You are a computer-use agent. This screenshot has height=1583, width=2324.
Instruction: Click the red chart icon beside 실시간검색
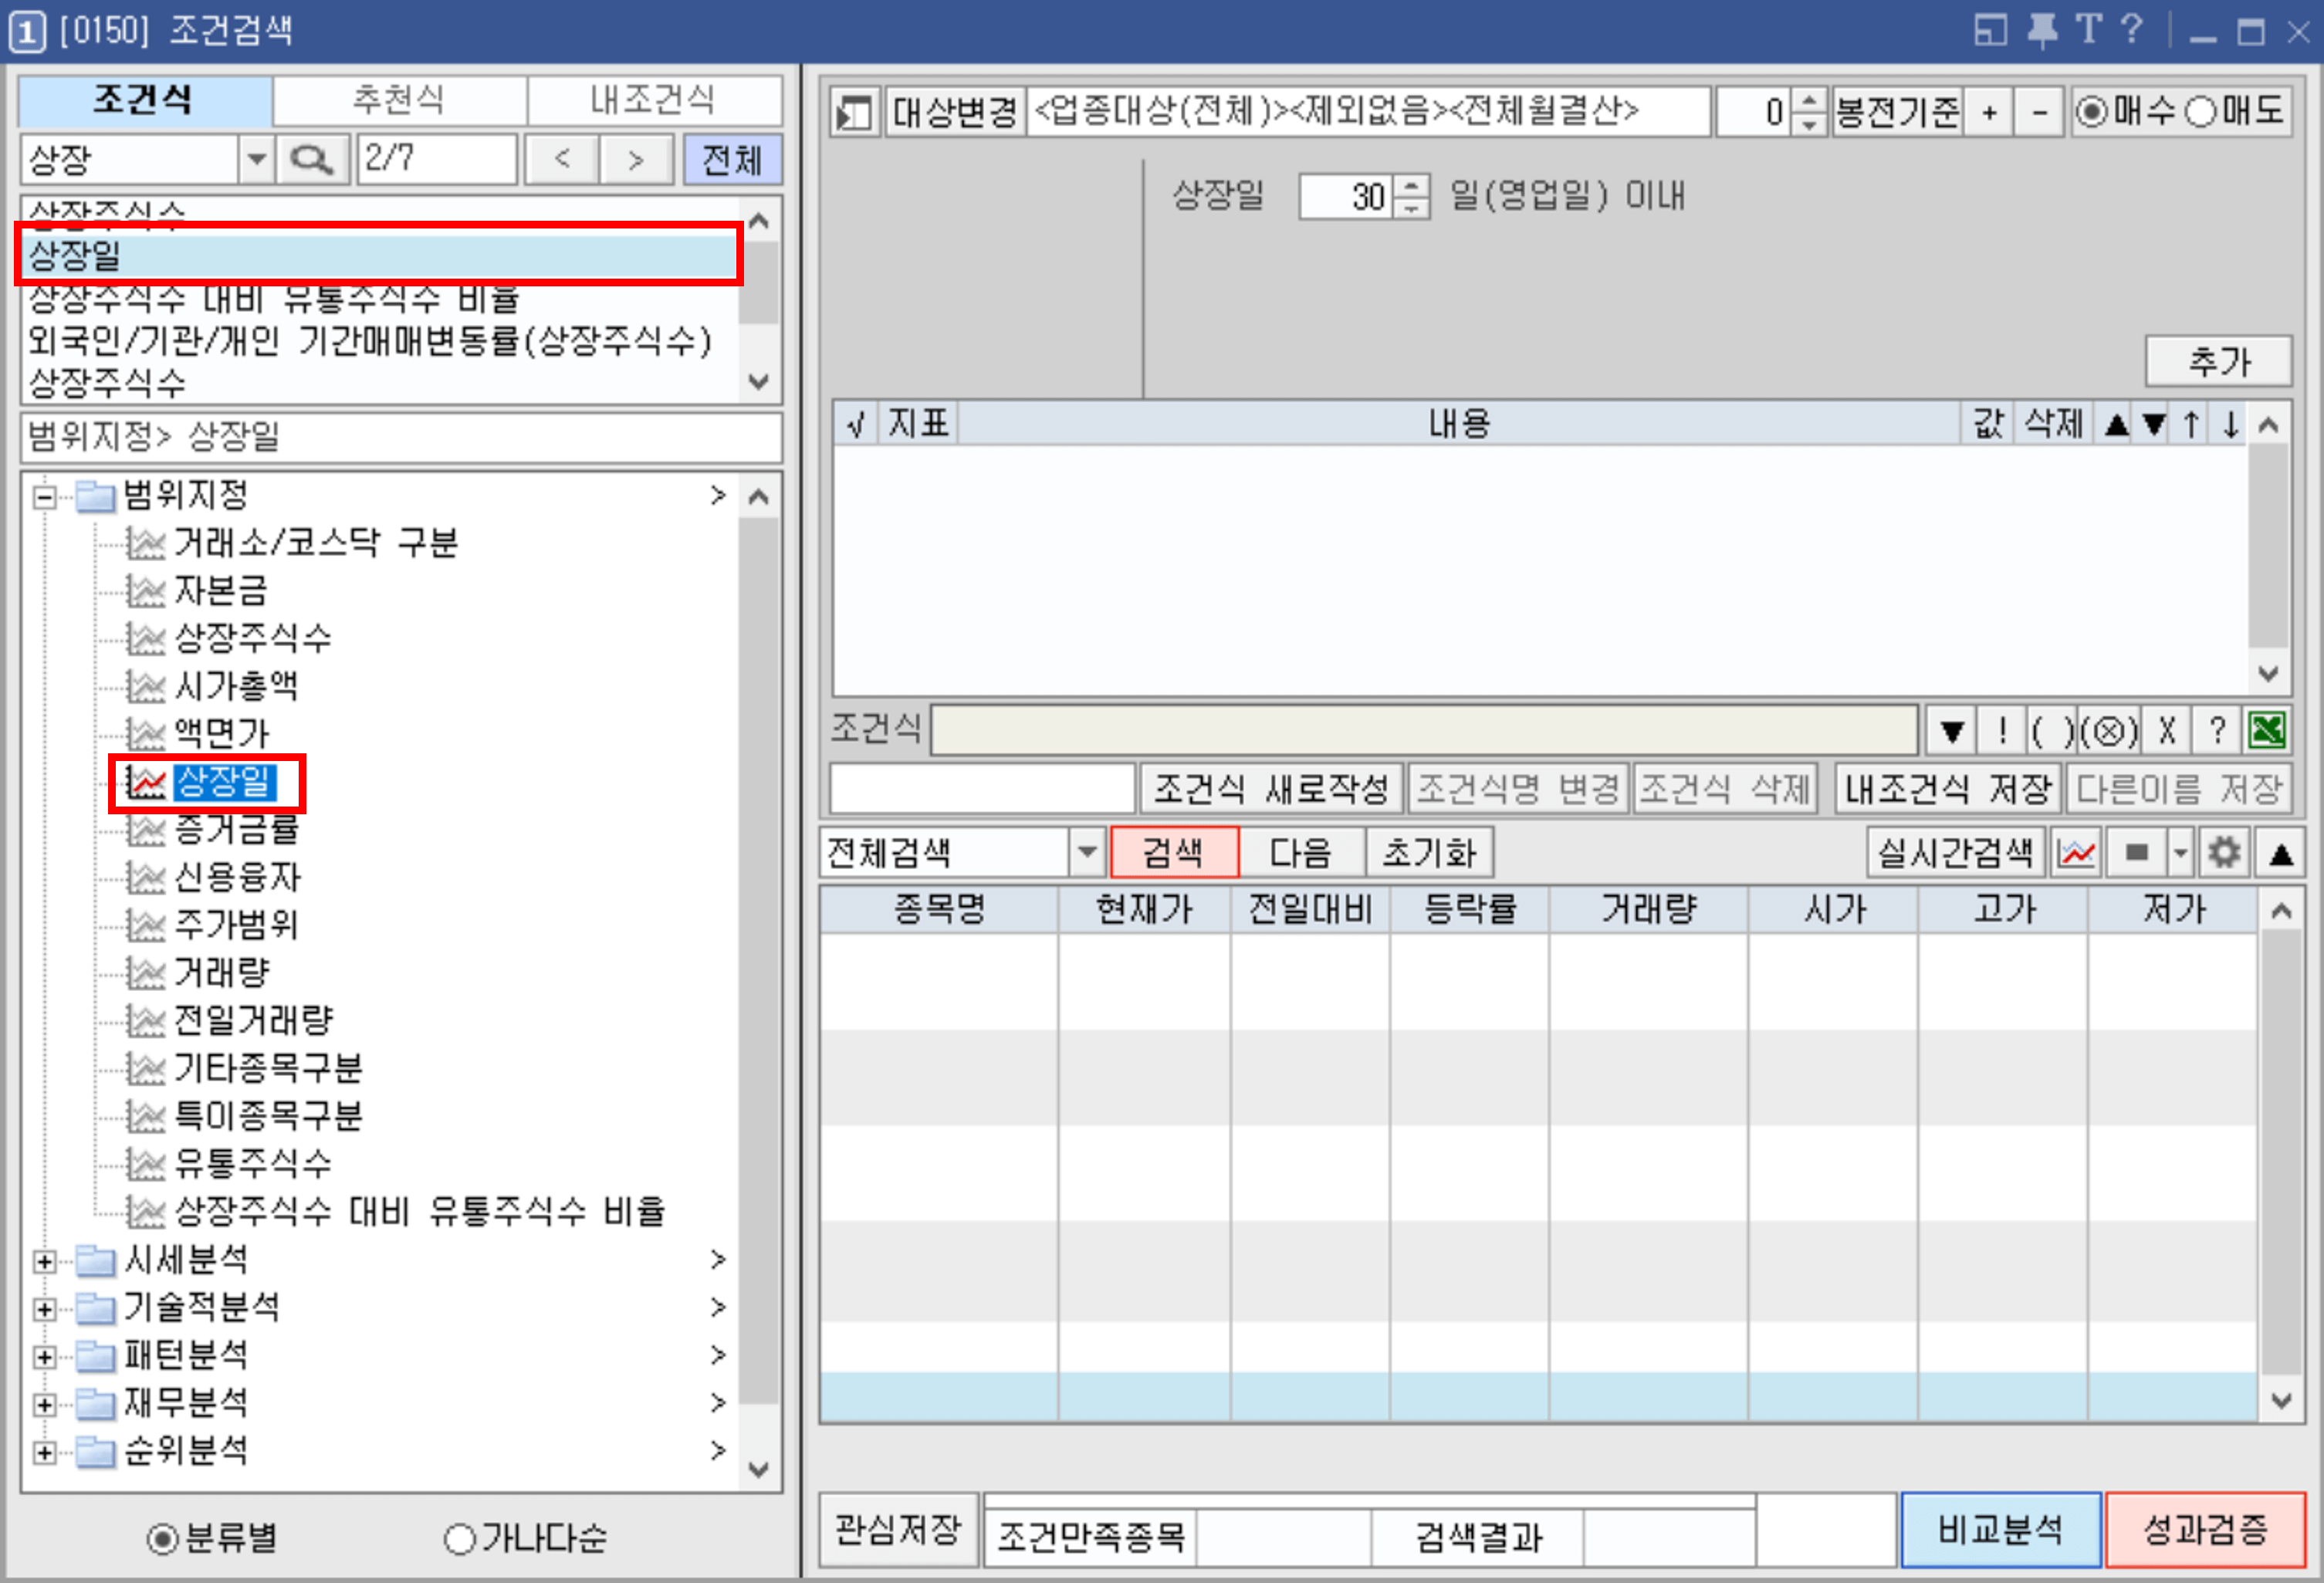pyautogui.click(x=2076, y=853)
